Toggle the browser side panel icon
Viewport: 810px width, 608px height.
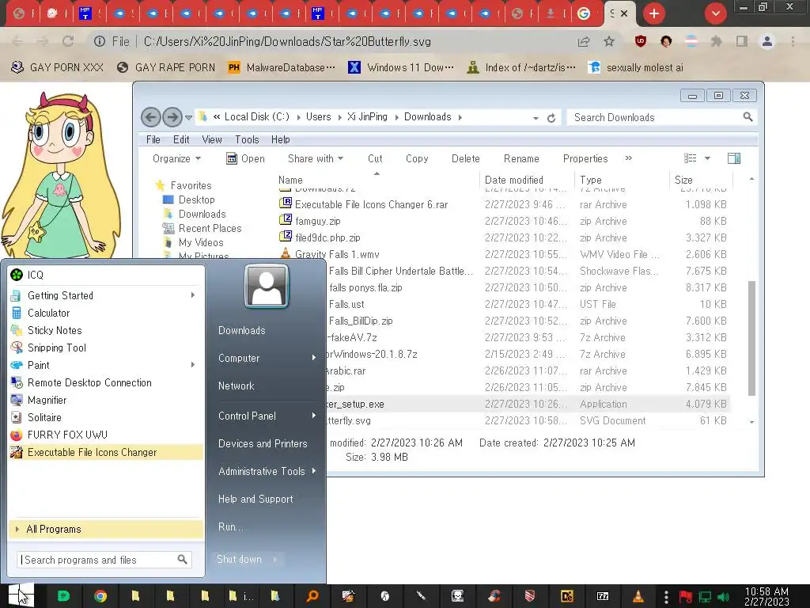pyautogui.click(x=742, y=41)
